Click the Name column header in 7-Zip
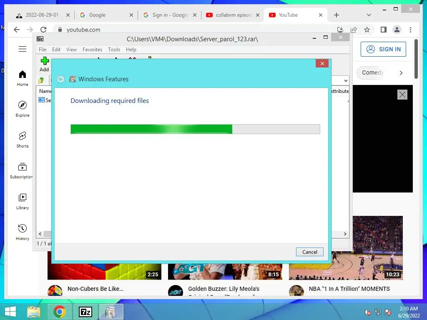Image resolution: width=427 pixels, height=320 pixels. pyautogui.click(x=45, y=91)
